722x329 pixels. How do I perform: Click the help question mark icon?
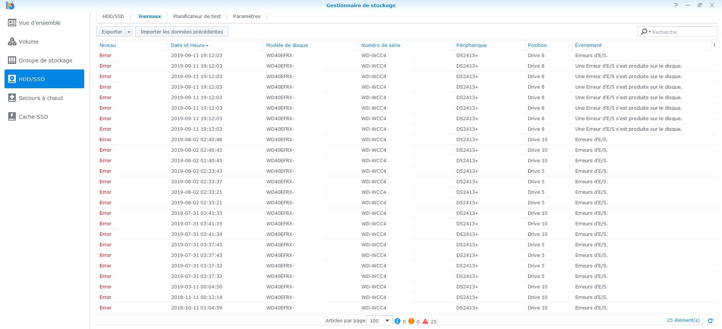pyautogui.click(x=676, y=5)
